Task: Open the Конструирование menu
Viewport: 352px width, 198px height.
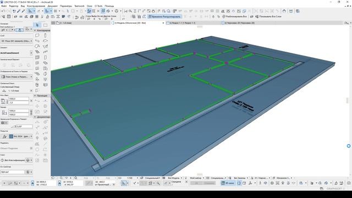Action: (x=36, y=6)
